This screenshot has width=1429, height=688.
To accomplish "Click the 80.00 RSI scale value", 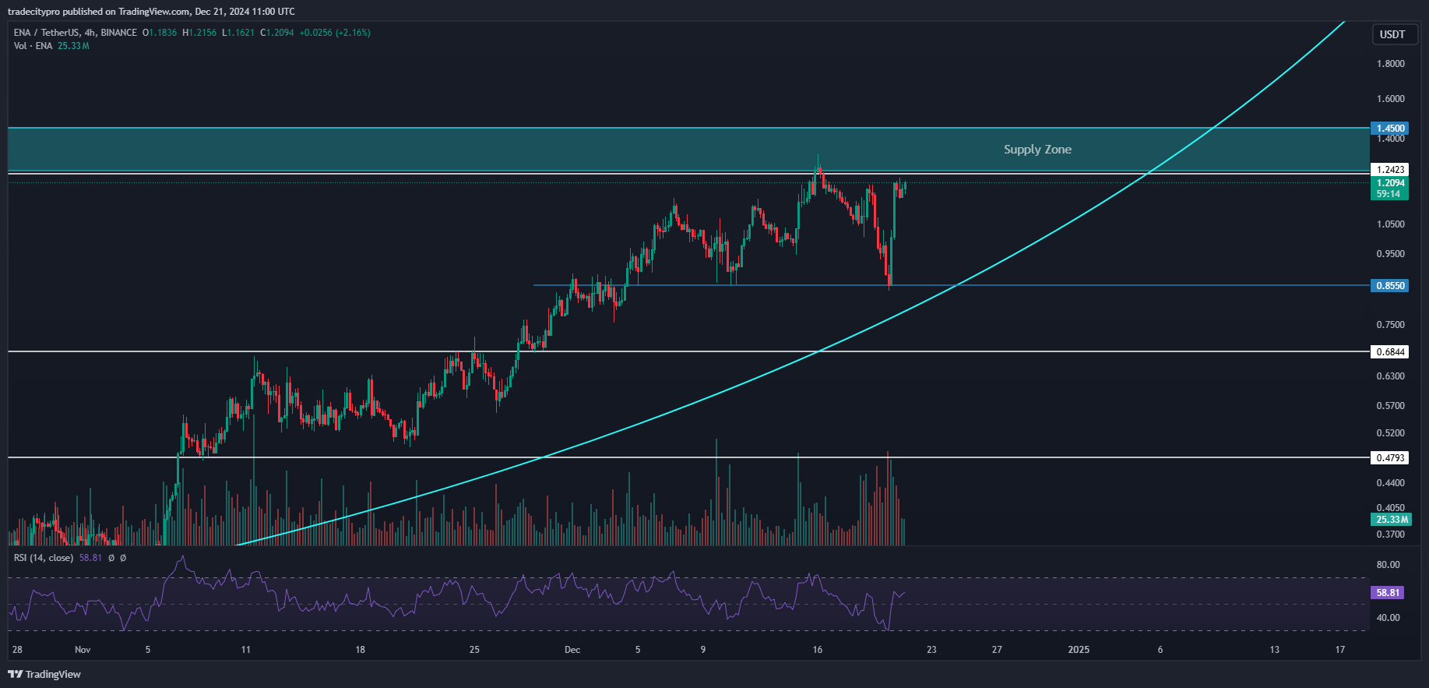I will tap(1388, 565).
